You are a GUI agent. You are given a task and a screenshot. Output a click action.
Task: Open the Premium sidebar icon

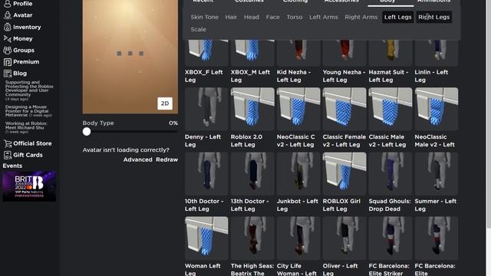pos(7,61)
